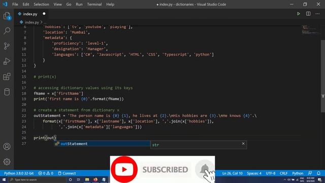Click the 'metadata' key on line 8
This screenshot has height=183, width=325.
[54, 38]
